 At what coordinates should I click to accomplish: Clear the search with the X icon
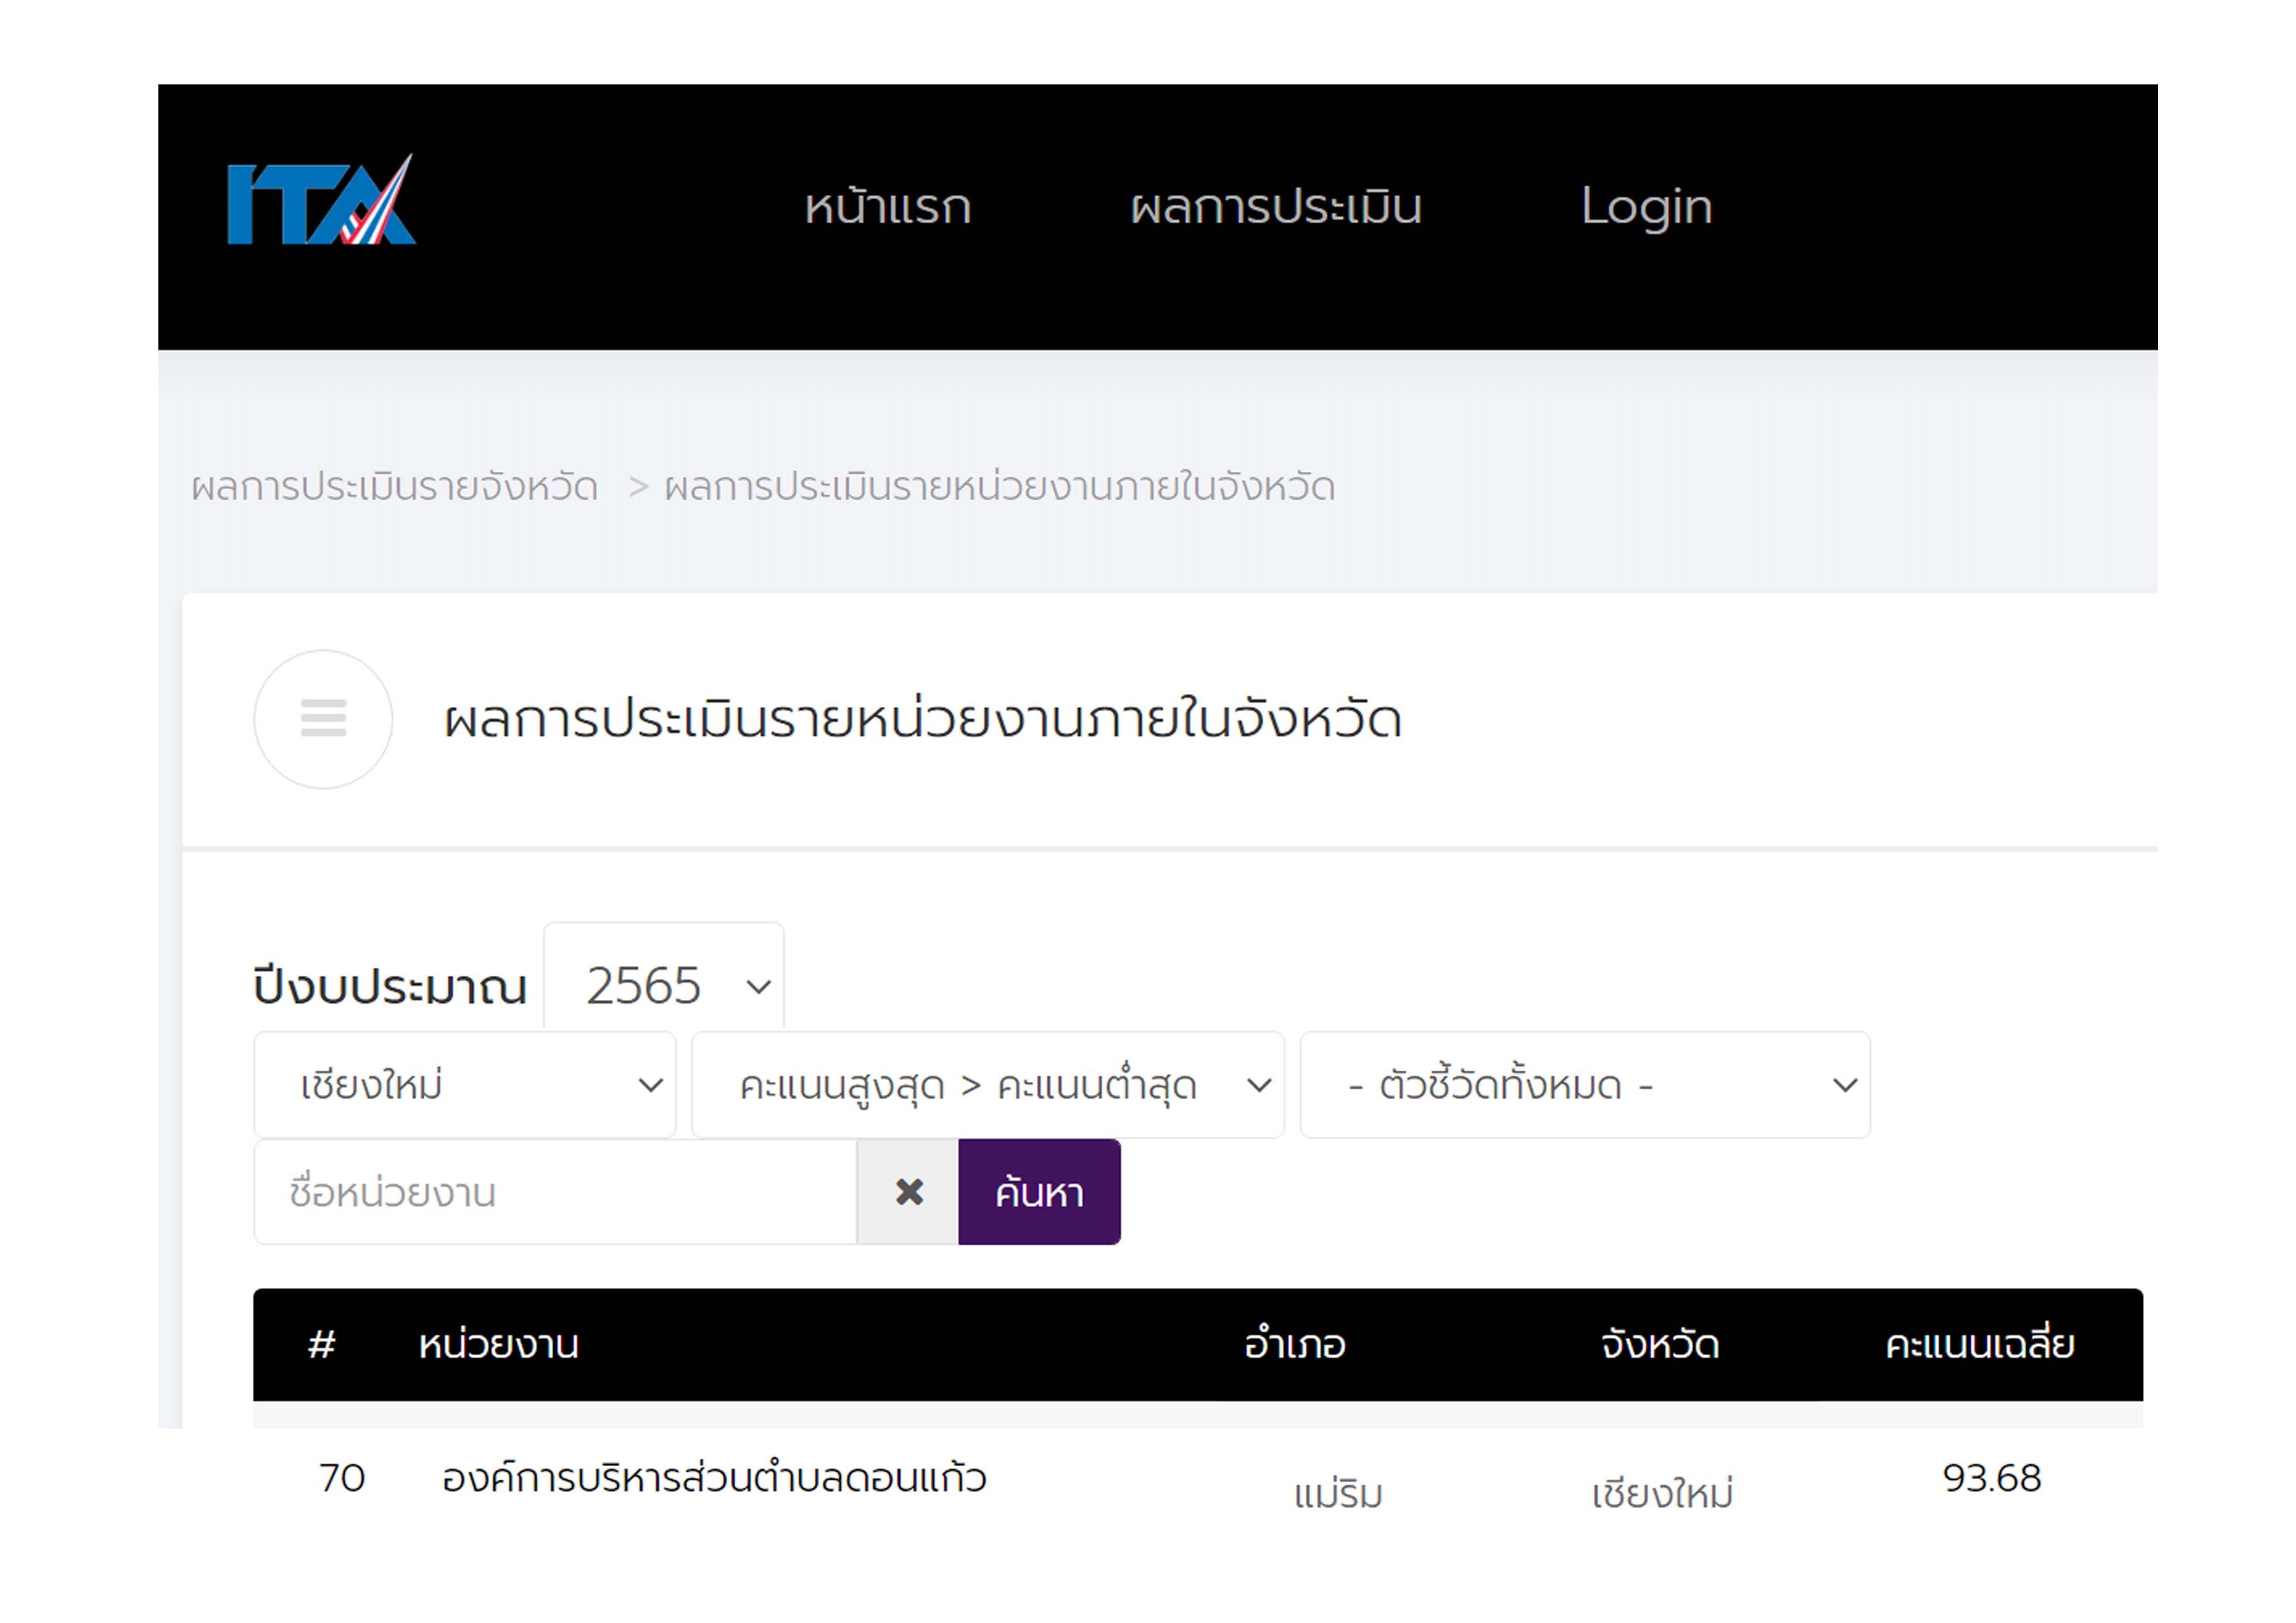tap(908, 1191)
